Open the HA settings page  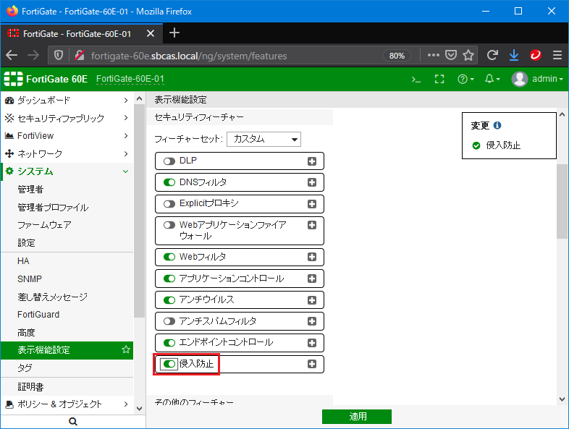click(23, 261)
